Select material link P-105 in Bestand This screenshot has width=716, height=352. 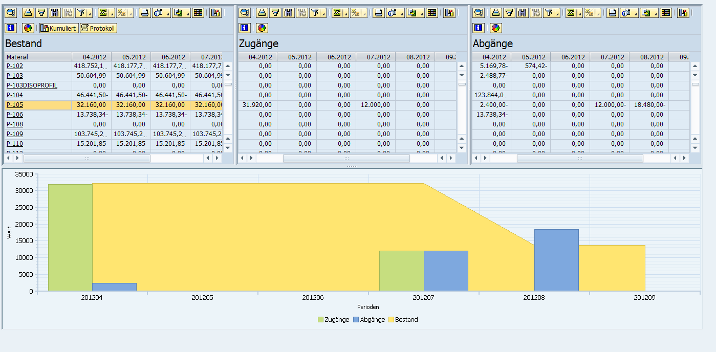pos(14,104)
